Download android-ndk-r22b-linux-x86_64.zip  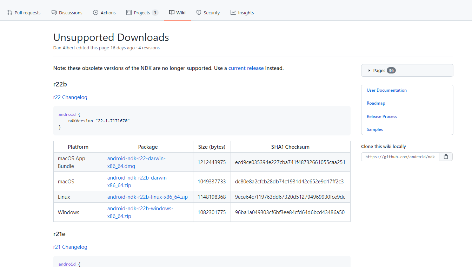coord(147,197)
